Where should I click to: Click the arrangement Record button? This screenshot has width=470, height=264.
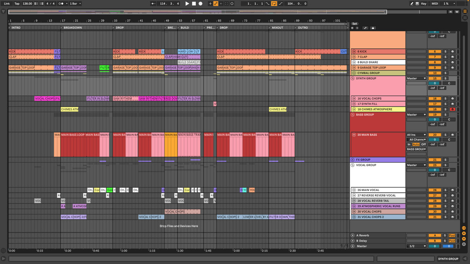click(x=201, y=4)
